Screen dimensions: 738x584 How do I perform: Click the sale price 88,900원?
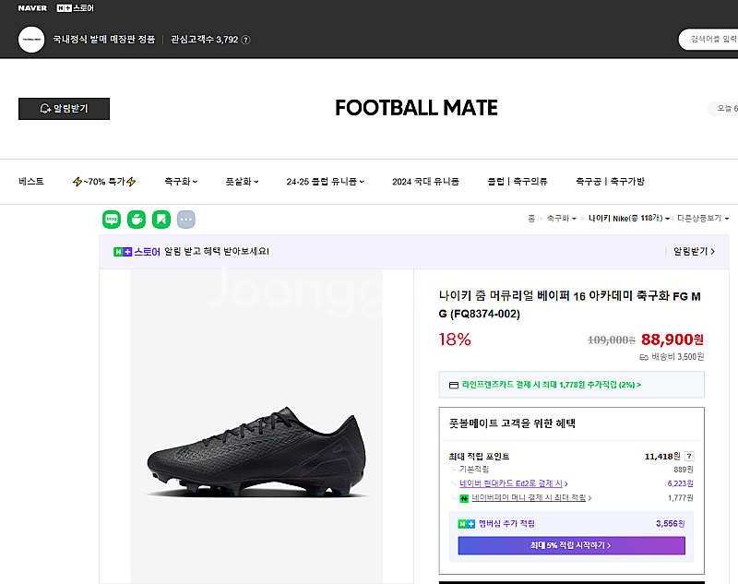[673, 340]
